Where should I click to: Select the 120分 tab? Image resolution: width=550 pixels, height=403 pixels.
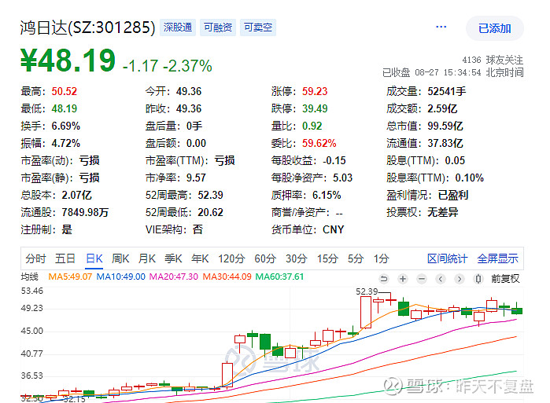(231, 258)
